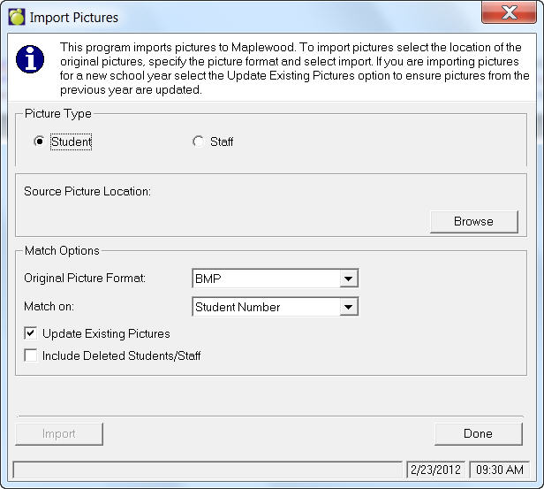Select the Student radio button
Viewport: 544px width, 489px height.
point(39,141)
